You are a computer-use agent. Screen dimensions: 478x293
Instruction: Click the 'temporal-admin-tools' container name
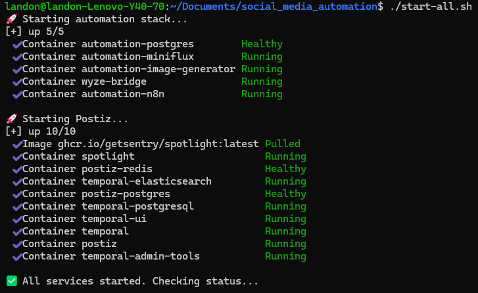click(x=141, y=256)
